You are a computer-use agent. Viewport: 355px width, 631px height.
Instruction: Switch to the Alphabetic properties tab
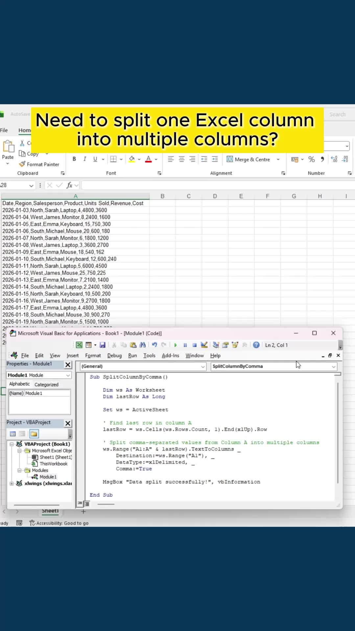pyautogui.click(x=19, y=384)
